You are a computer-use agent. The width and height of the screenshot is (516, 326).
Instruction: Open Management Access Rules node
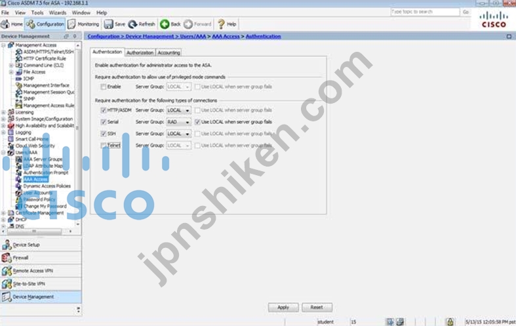49,106
